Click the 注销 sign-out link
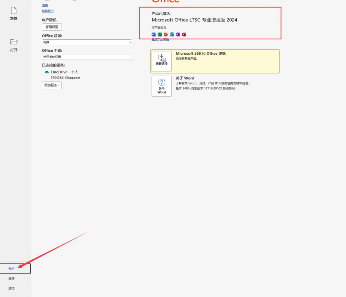The width and height of the screenshot is (346, 297). pos(45,5)
